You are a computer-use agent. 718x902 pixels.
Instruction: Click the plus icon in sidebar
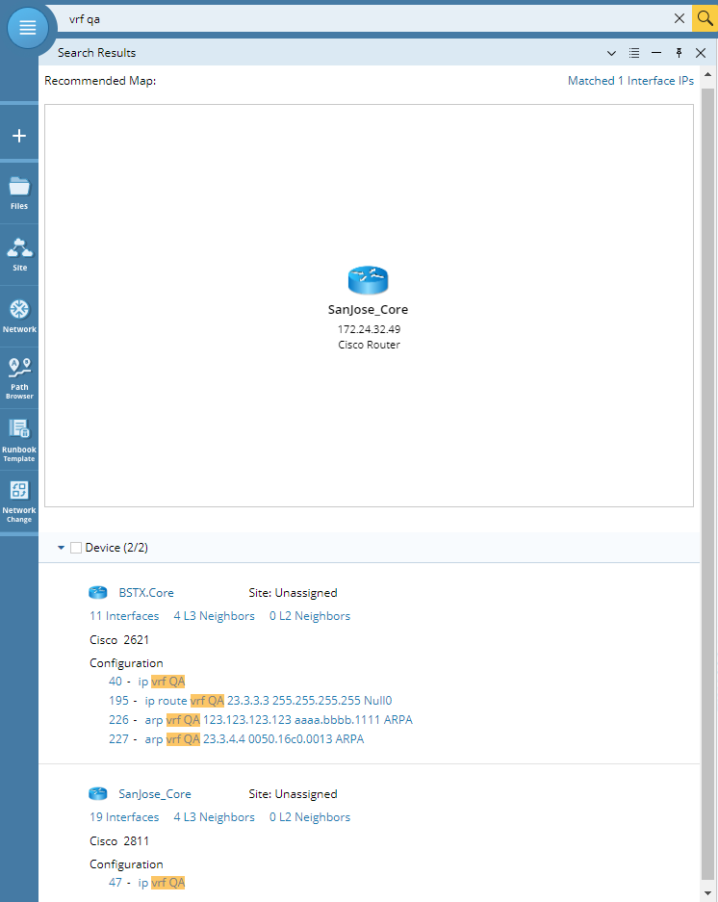[19, 136]
